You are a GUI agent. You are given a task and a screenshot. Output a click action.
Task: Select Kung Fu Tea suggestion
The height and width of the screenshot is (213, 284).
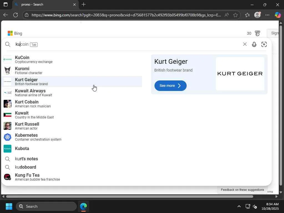click(72, 177)
